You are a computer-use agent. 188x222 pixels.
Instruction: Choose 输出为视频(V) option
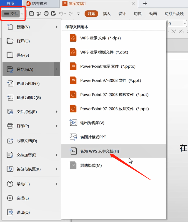coord(114,123)
